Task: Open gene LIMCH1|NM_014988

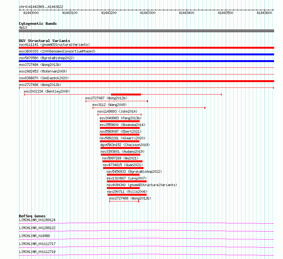Action: click(34, 236)
